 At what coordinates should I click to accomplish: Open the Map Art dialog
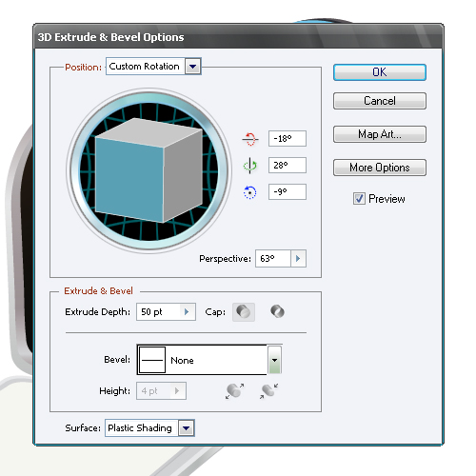tap(380, 134)
